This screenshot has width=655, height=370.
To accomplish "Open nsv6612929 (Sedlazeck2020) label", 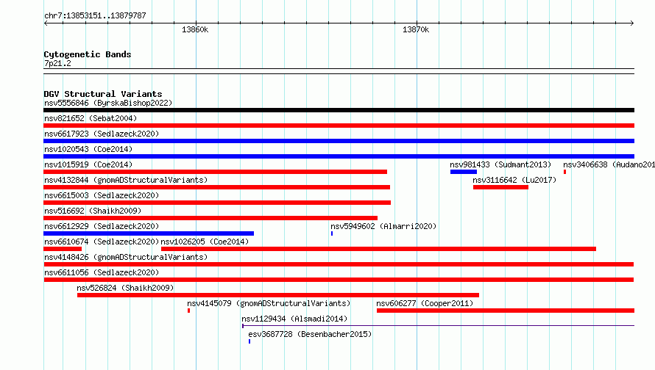I will coord(102,226).
